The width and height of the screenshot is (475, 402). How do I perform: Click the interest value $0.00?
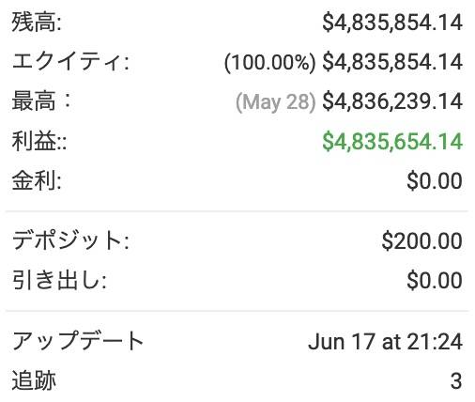[x=435, y=181]
